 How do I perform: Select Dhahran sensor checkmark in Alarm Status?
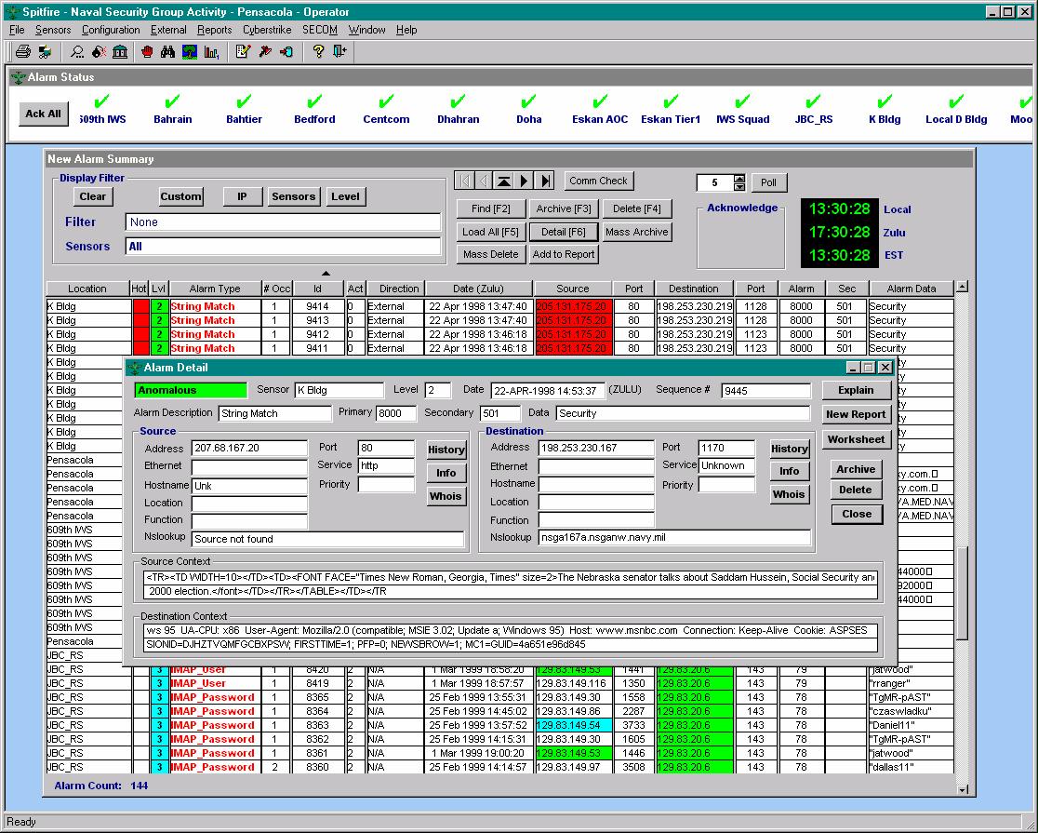458,101
